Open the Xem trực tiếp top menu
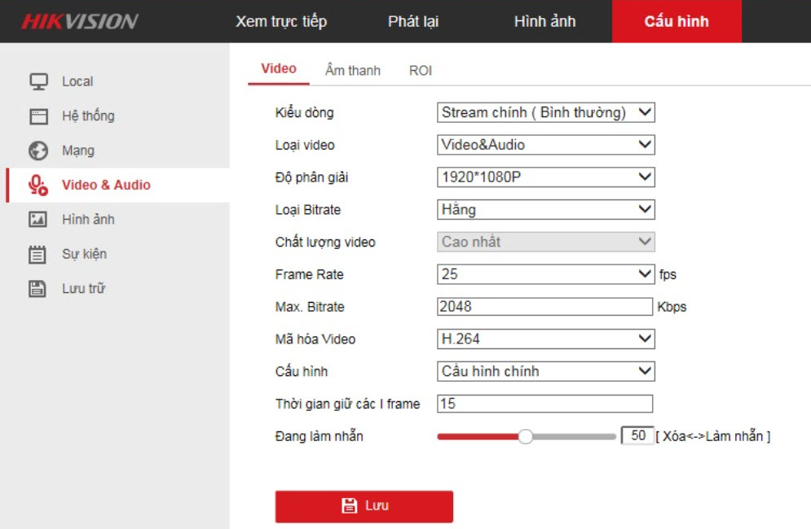The image size is (811, 529). pyautogui.click(x=281, y=21)
